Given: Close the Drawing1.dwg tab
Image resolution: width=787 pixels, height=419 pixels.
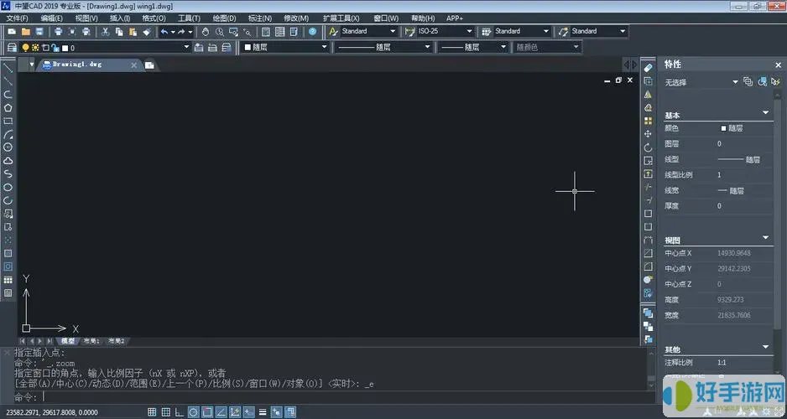Looking at the screenshot, I should tap(133, 65).
